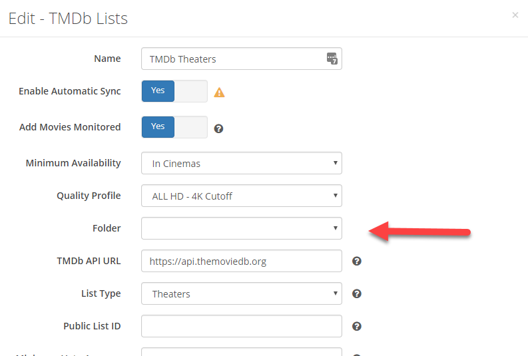Toggle Add Movies Monitored switch
This screenshot has width=528, height=356.
(174, 127)
